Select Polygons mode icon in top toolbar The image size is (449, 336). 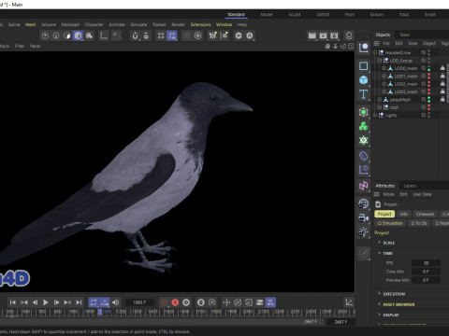pyautogui.click(x=67, y=35)
